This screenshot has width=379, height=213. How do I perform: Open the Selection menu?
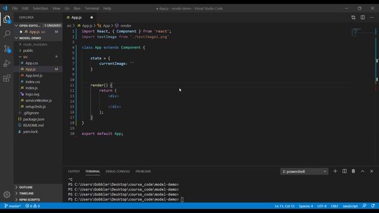coord(40,8)
